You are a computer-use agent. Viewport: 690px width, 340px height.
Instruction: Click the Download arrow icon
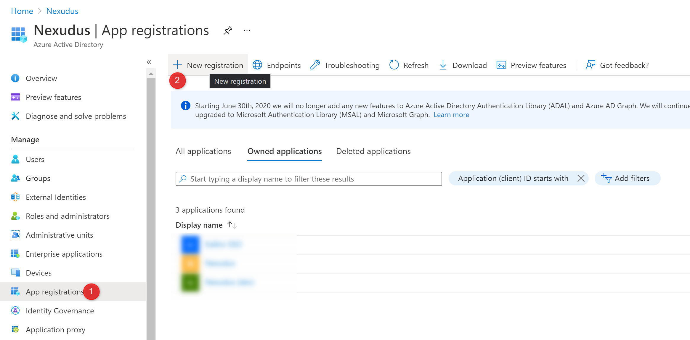tap(443, 65)
